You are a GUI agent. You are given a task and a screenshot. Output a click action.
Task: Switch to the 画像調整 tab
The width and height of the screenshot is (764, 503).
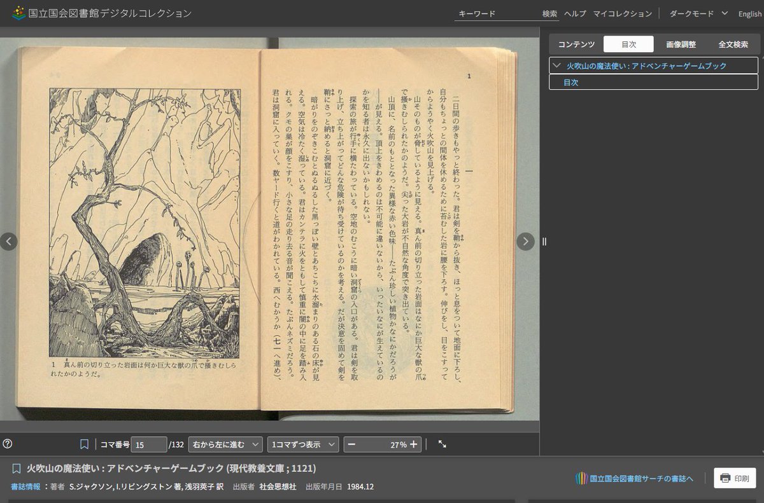tap(681, 45)
